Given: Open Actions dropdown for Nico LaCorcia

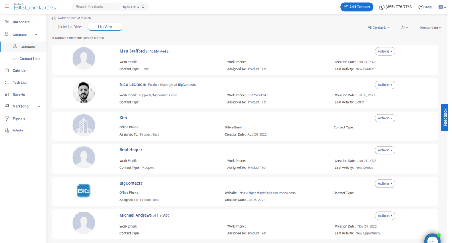Looking at the screenshot, I should [385, 85].
